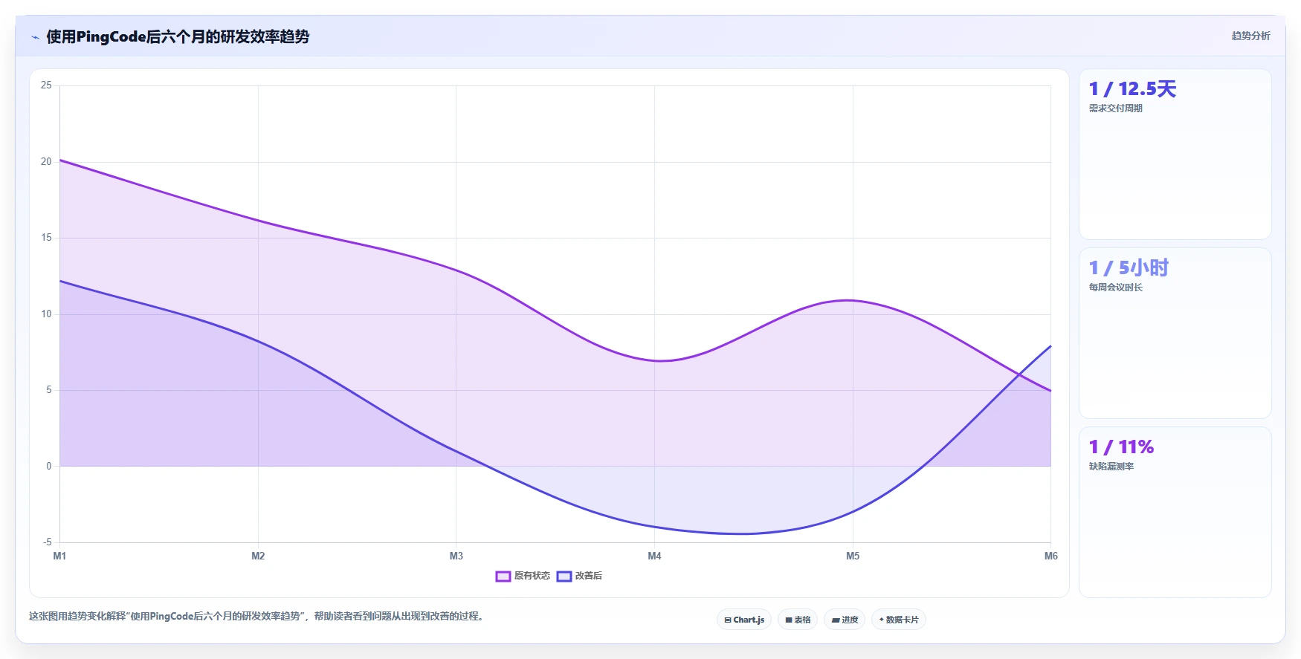Viewport: 1301px width, 659px height.
Task: Click the M6 x-axis label
Action: tap(1050, 556)
